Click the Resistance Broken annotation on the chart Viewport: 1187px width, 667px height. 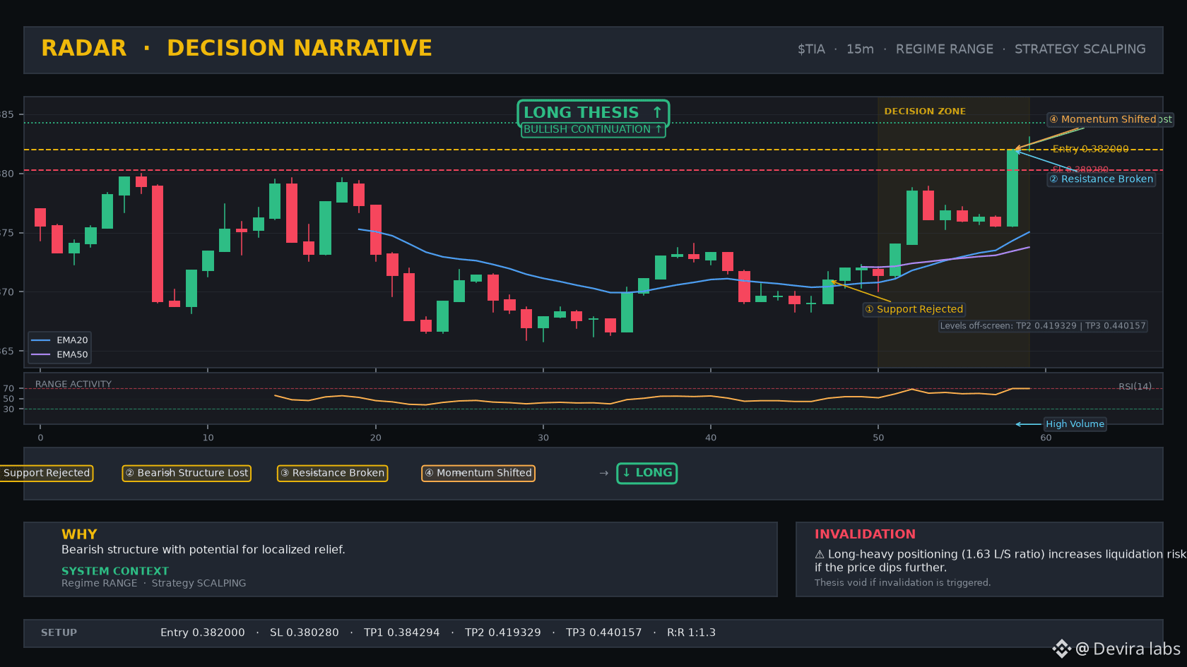(x=1102, y=179)
